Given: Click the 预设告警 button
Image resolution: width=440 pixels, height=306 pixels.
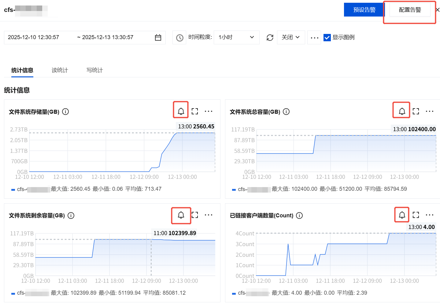Looking at the screenshot, I should pyautogui.click(x=364, y=10).
